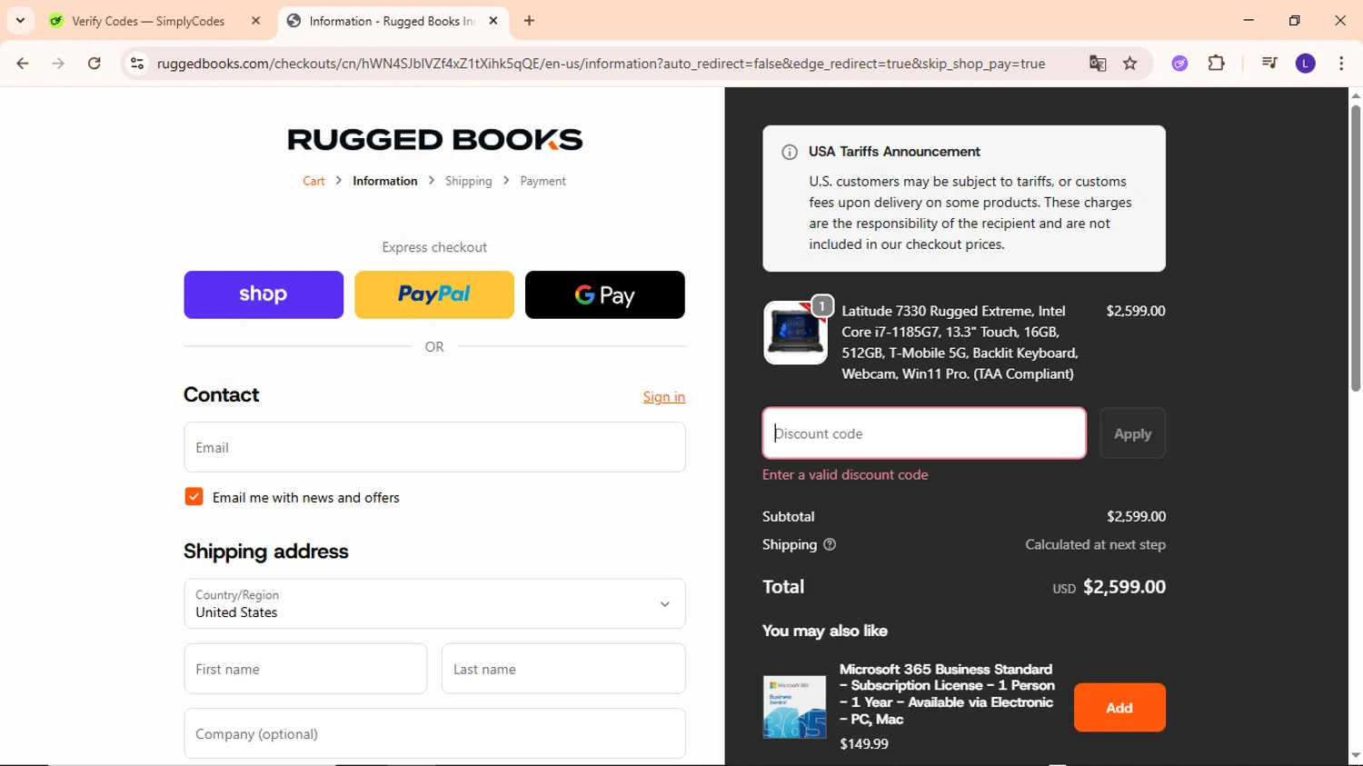
Task: Pay with Shop Pay button
Action: point(264,294)
